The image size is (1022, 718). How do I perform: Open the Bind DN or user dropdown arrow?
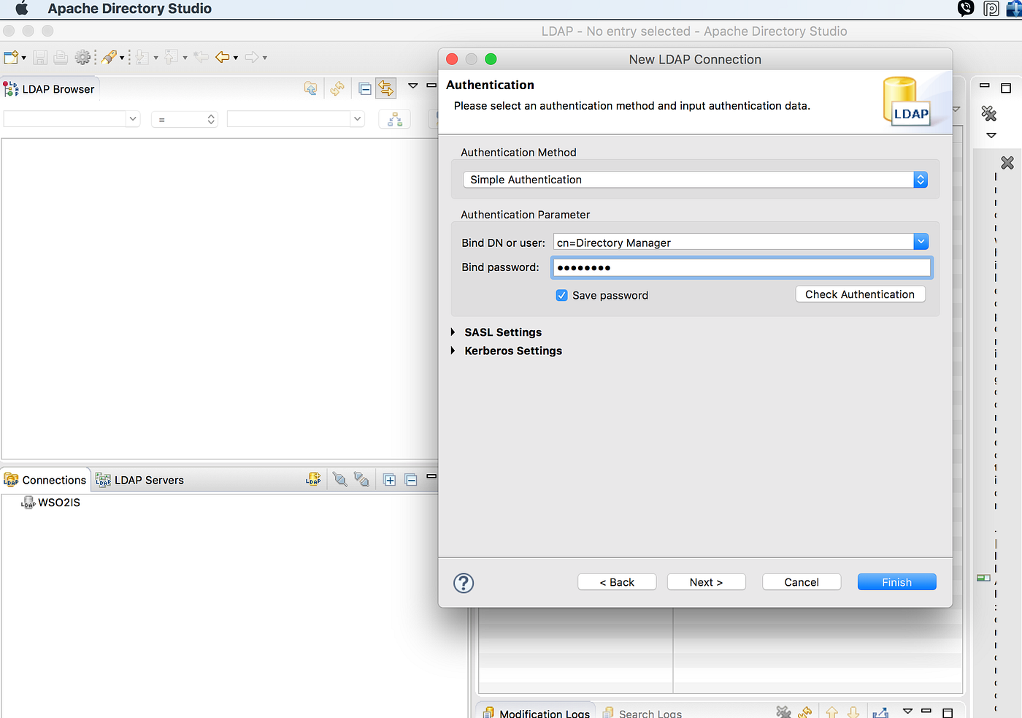click(921, 242)
